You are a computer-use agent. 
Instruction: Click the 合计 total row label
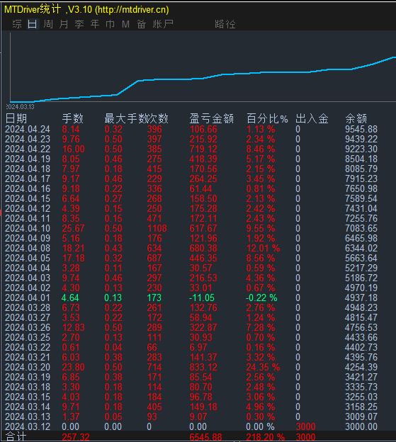pyautogui.click(x=16, y=436)
